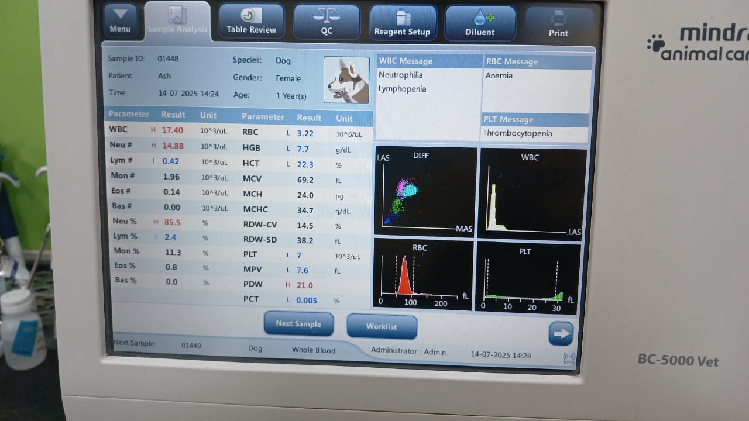Open the QC balance-scale icon

327,23
